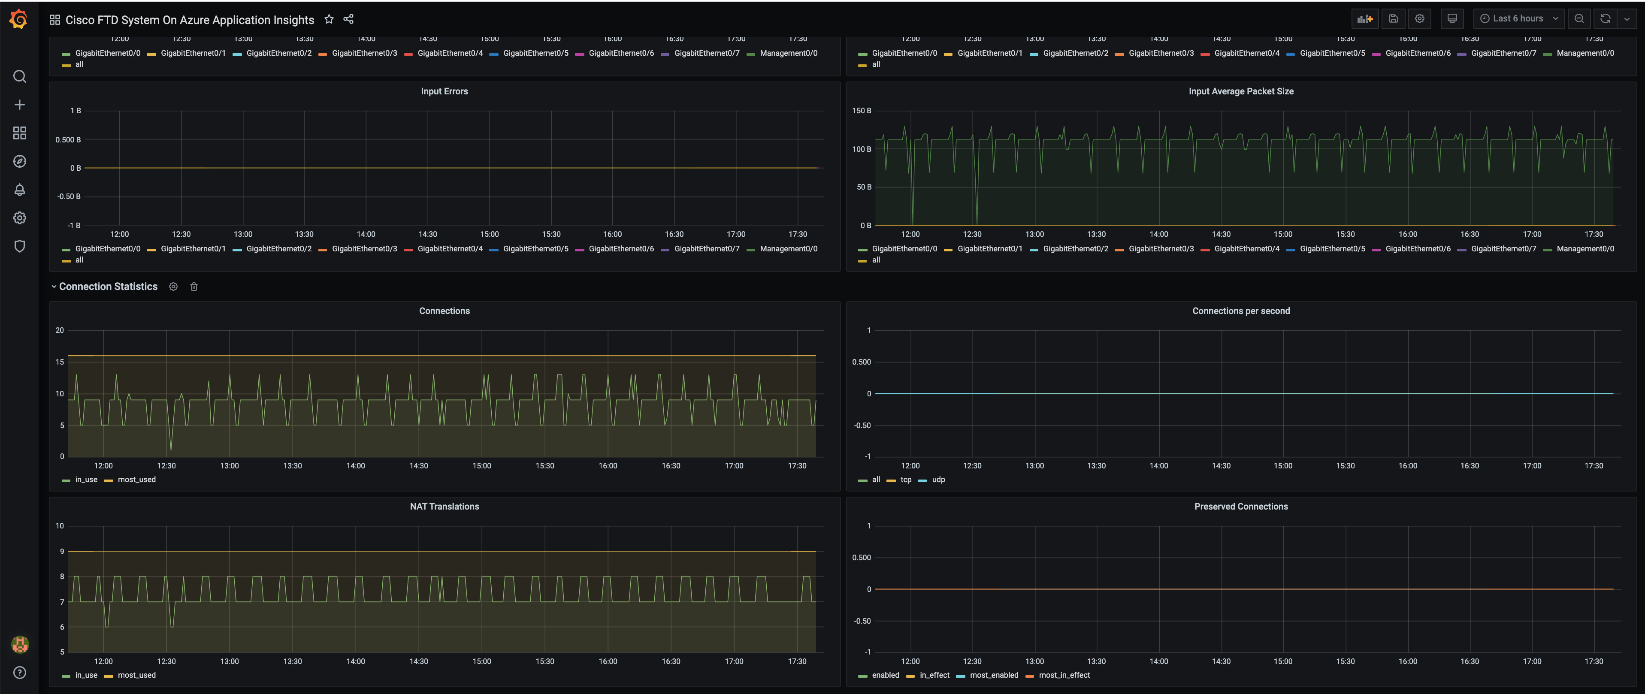Click the Grafana logo home icon
Viewport: 1645px width, 694px height.
tap(19, 19)
